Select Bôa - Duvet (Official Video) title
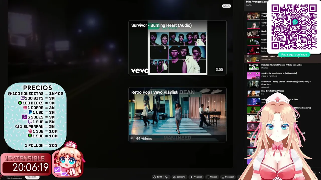321x180 pixels. 272,91
